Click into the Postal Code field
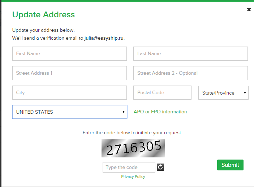This screenshot has height=187, width=254. click(x=162, y=93)
